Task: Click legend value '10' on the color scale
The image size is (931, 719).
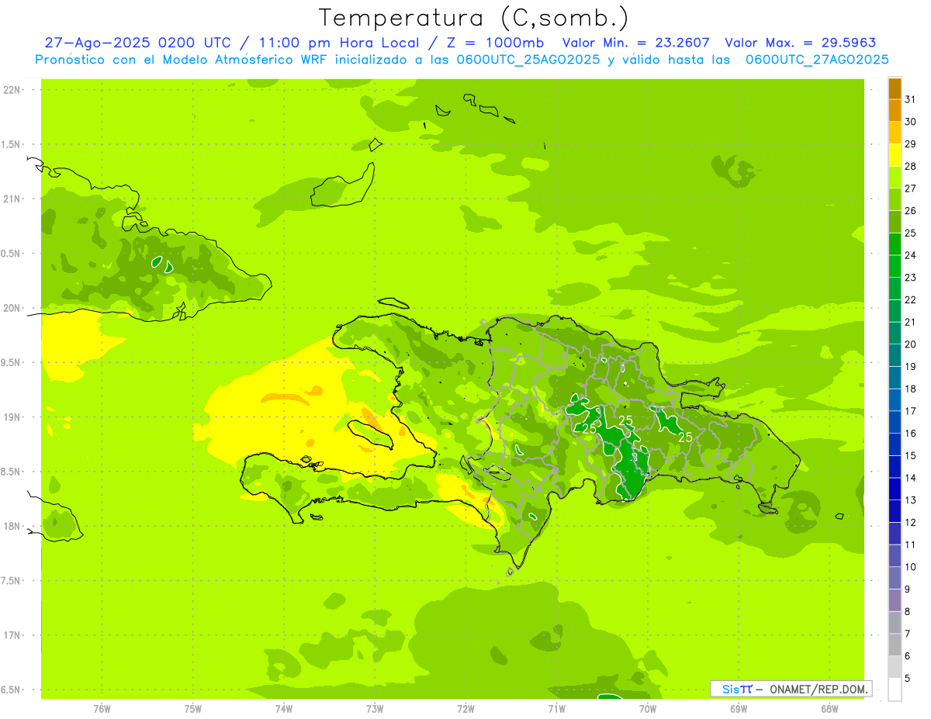Action: click(x=910, y=567)
